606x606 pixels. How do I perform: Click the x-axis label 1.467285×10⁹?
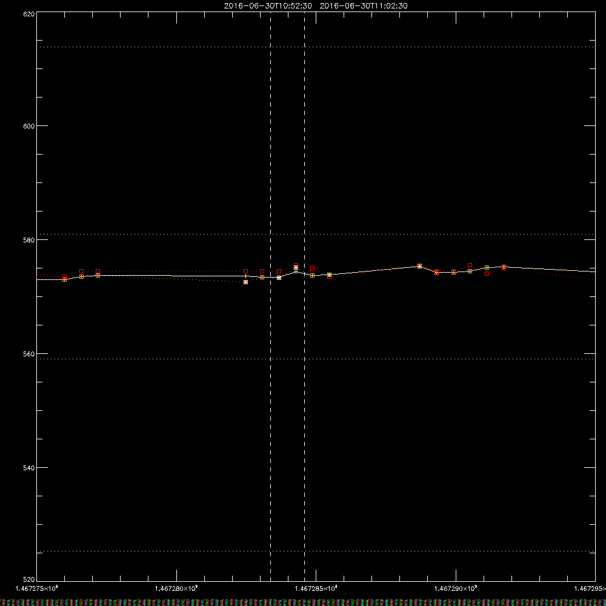click(x=316, y=588)
